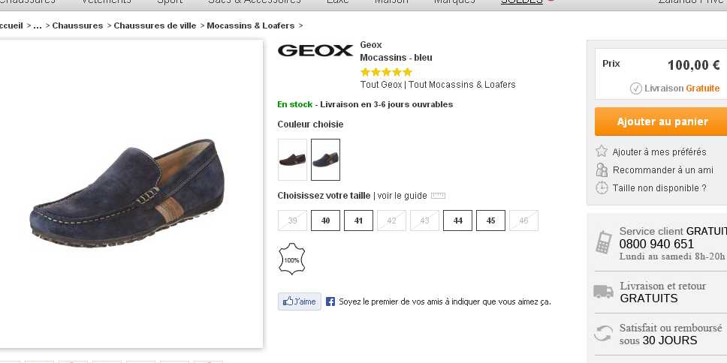Click the people icon beside Recommander à un ami

pos(602,169)
